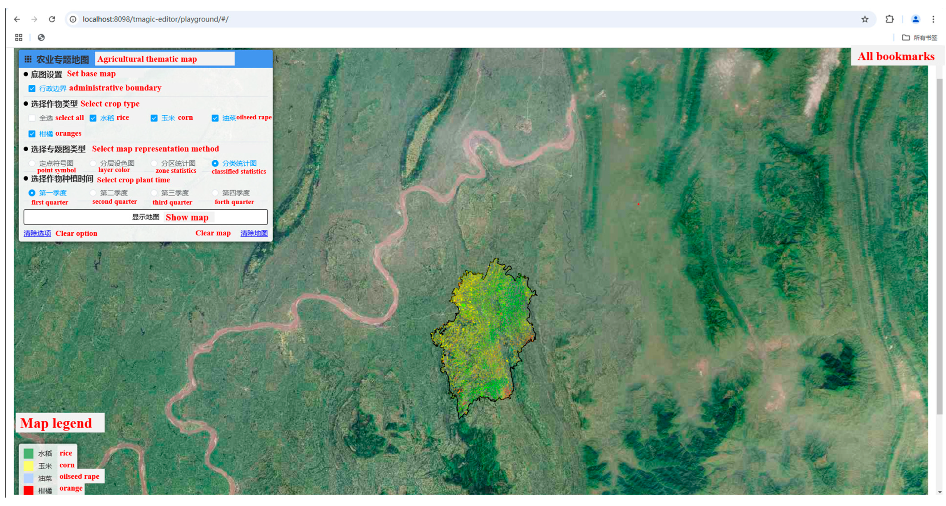Viewport: 946px width, 506px height.
Task: Open the apps grid shortcut
Action: tap(19, 37)
